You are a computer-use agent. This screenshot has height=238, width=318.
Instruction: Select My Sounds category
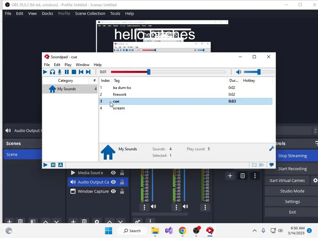tap(70, 89)
